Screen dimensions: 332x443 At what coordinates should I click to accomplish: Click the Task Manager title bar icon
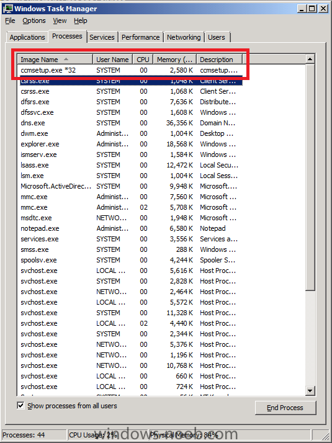[7, 9]
